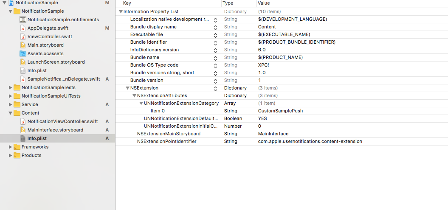Image resolution: width=448 pixels, height=210 pixels.
Task: Select the MainInterface value cell
Action: [x=273, y=134]
